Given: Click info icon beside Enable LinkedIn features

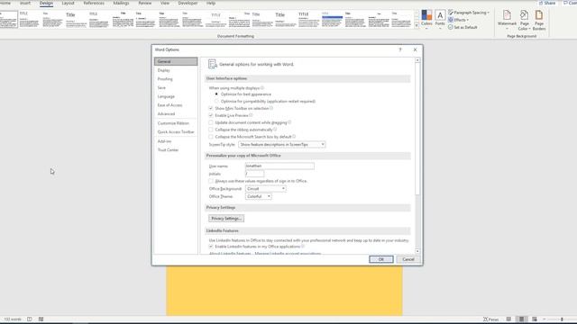Looking at the screenshot, I should [x=303, y=246].
